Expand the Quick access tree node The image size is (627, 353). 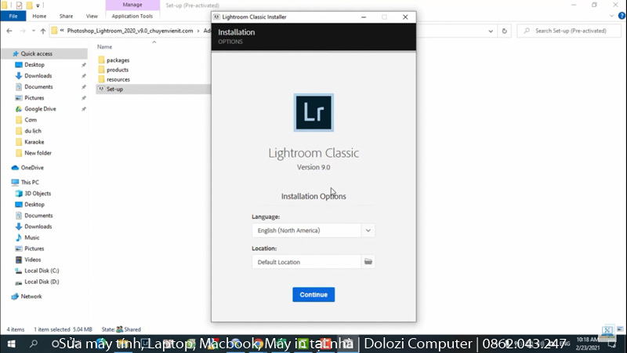click(6, 53)
